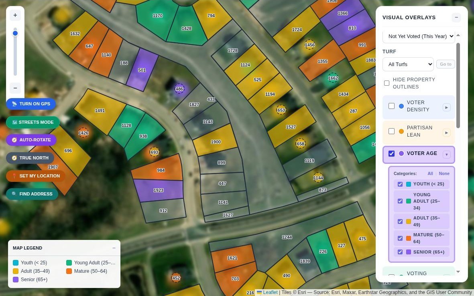
Task: Open the Not Yet Voted filter dropdown
Action: pos(419,36)
